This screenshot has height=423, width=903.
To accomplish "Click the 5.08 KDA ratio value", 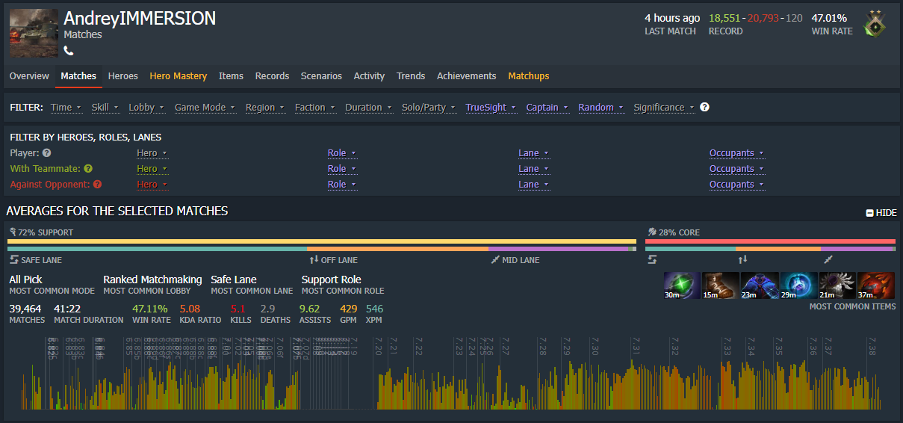I will pos(190,309).
